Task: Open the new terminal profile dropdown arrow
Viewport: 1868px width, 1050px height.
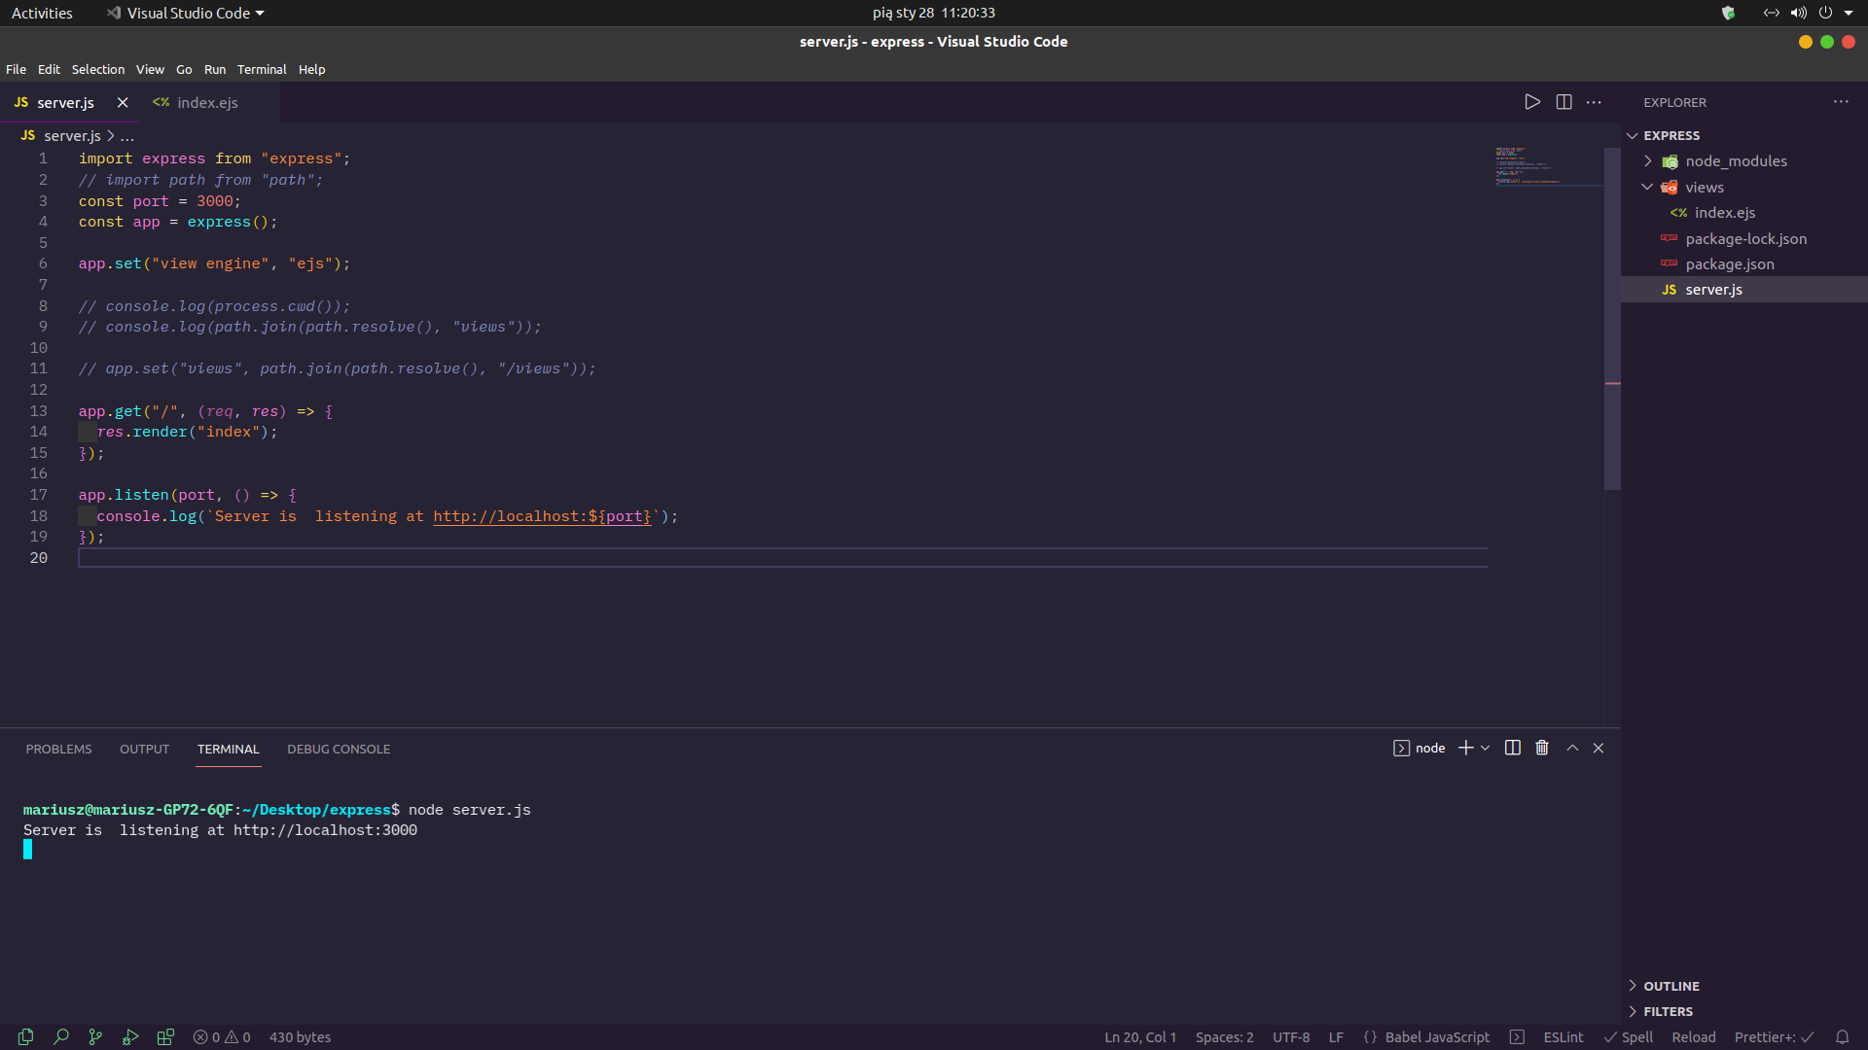Action: point(1485,748)
